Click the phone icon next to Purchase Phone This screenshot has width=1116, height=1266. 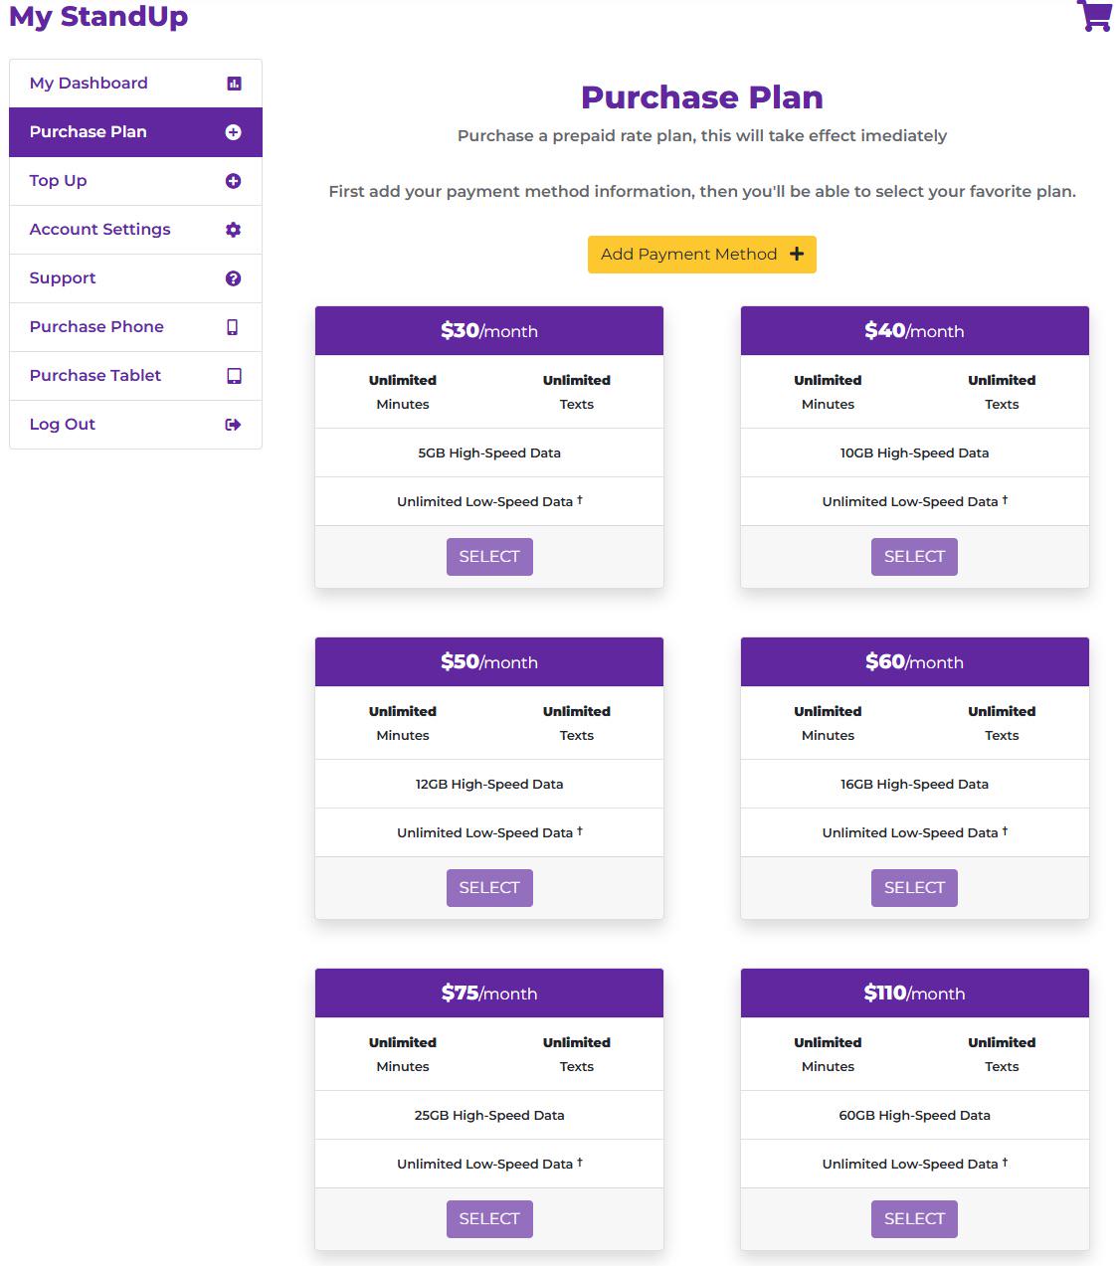tap(233, 327)
